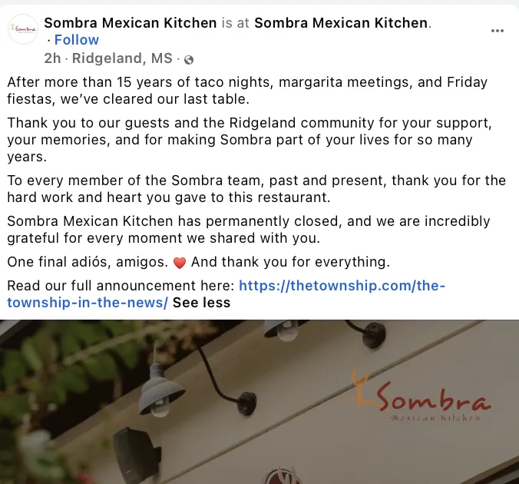Click the Sombra page profile avatar
The image size is (519, 484).
pos(23,29)
